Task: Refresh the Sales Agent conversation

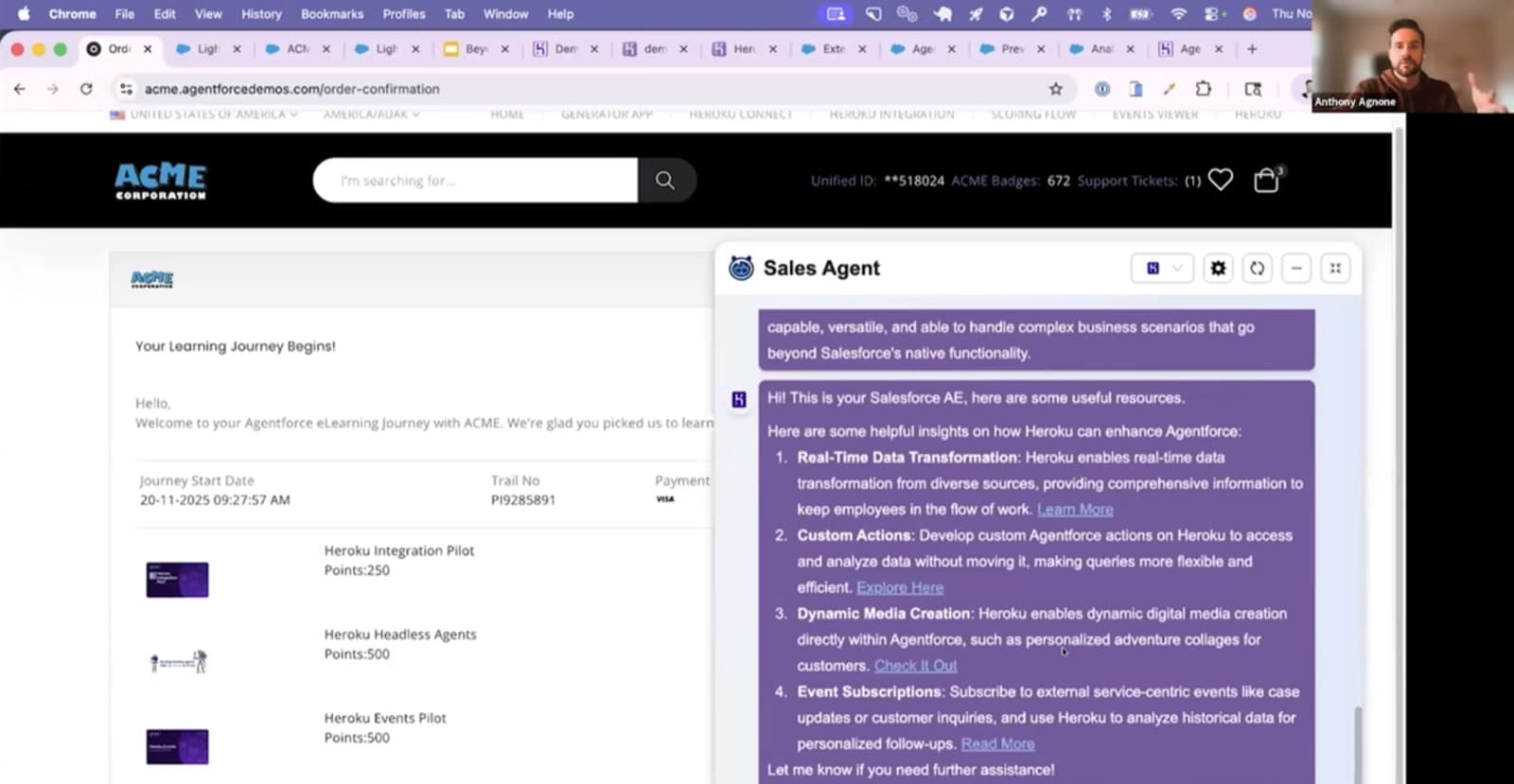Action: [x=1257, y=269]
